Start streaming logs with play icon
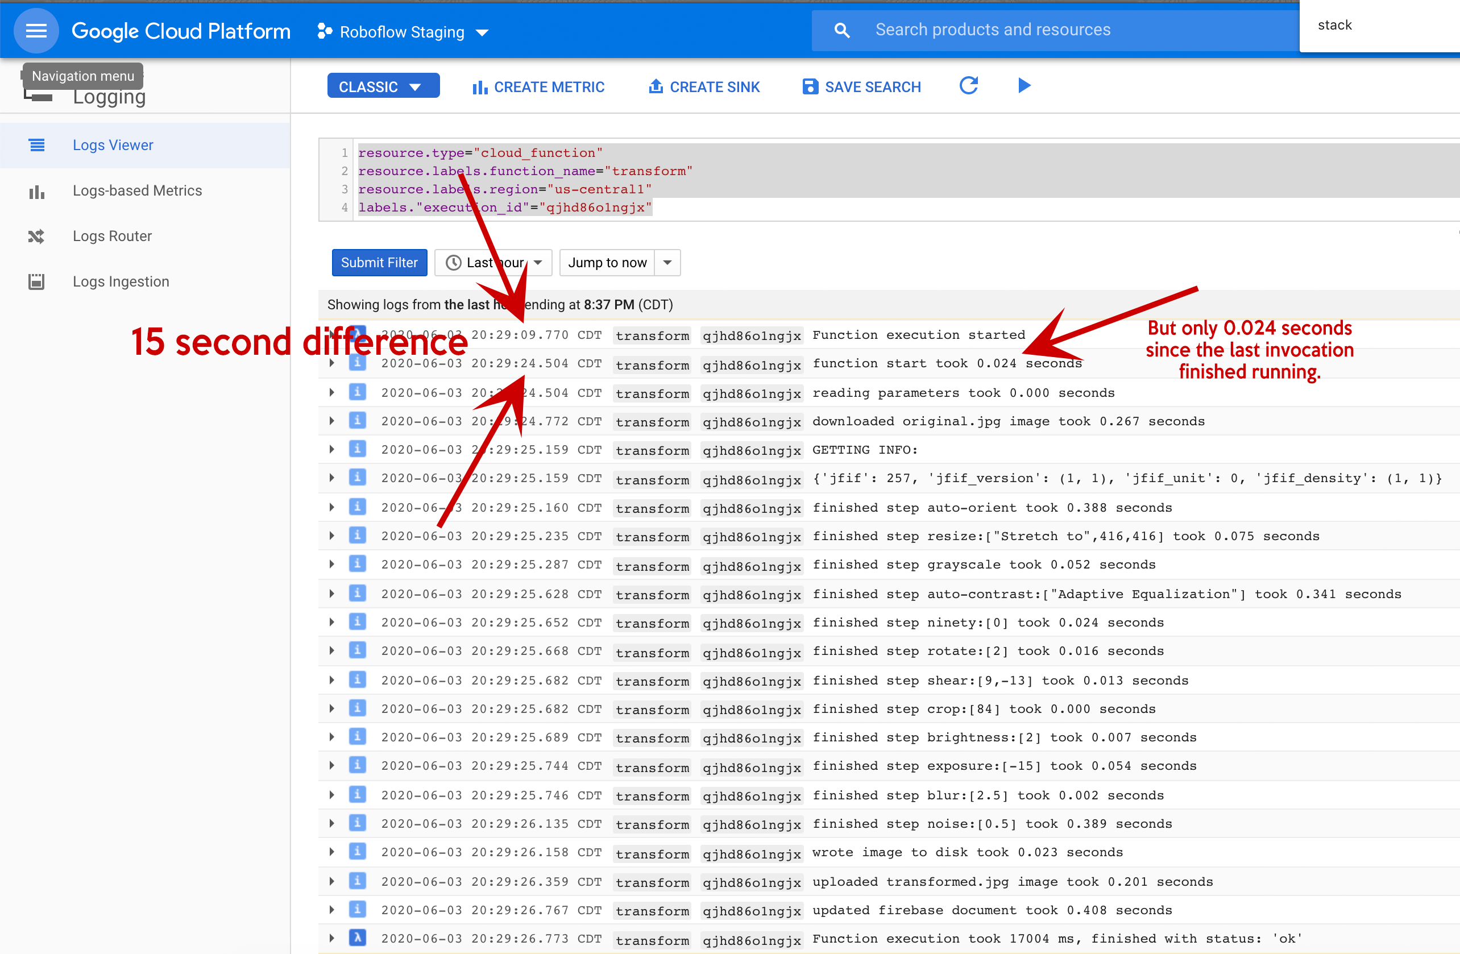This screenshot has height=954, width=1460. pos(1023,86)
